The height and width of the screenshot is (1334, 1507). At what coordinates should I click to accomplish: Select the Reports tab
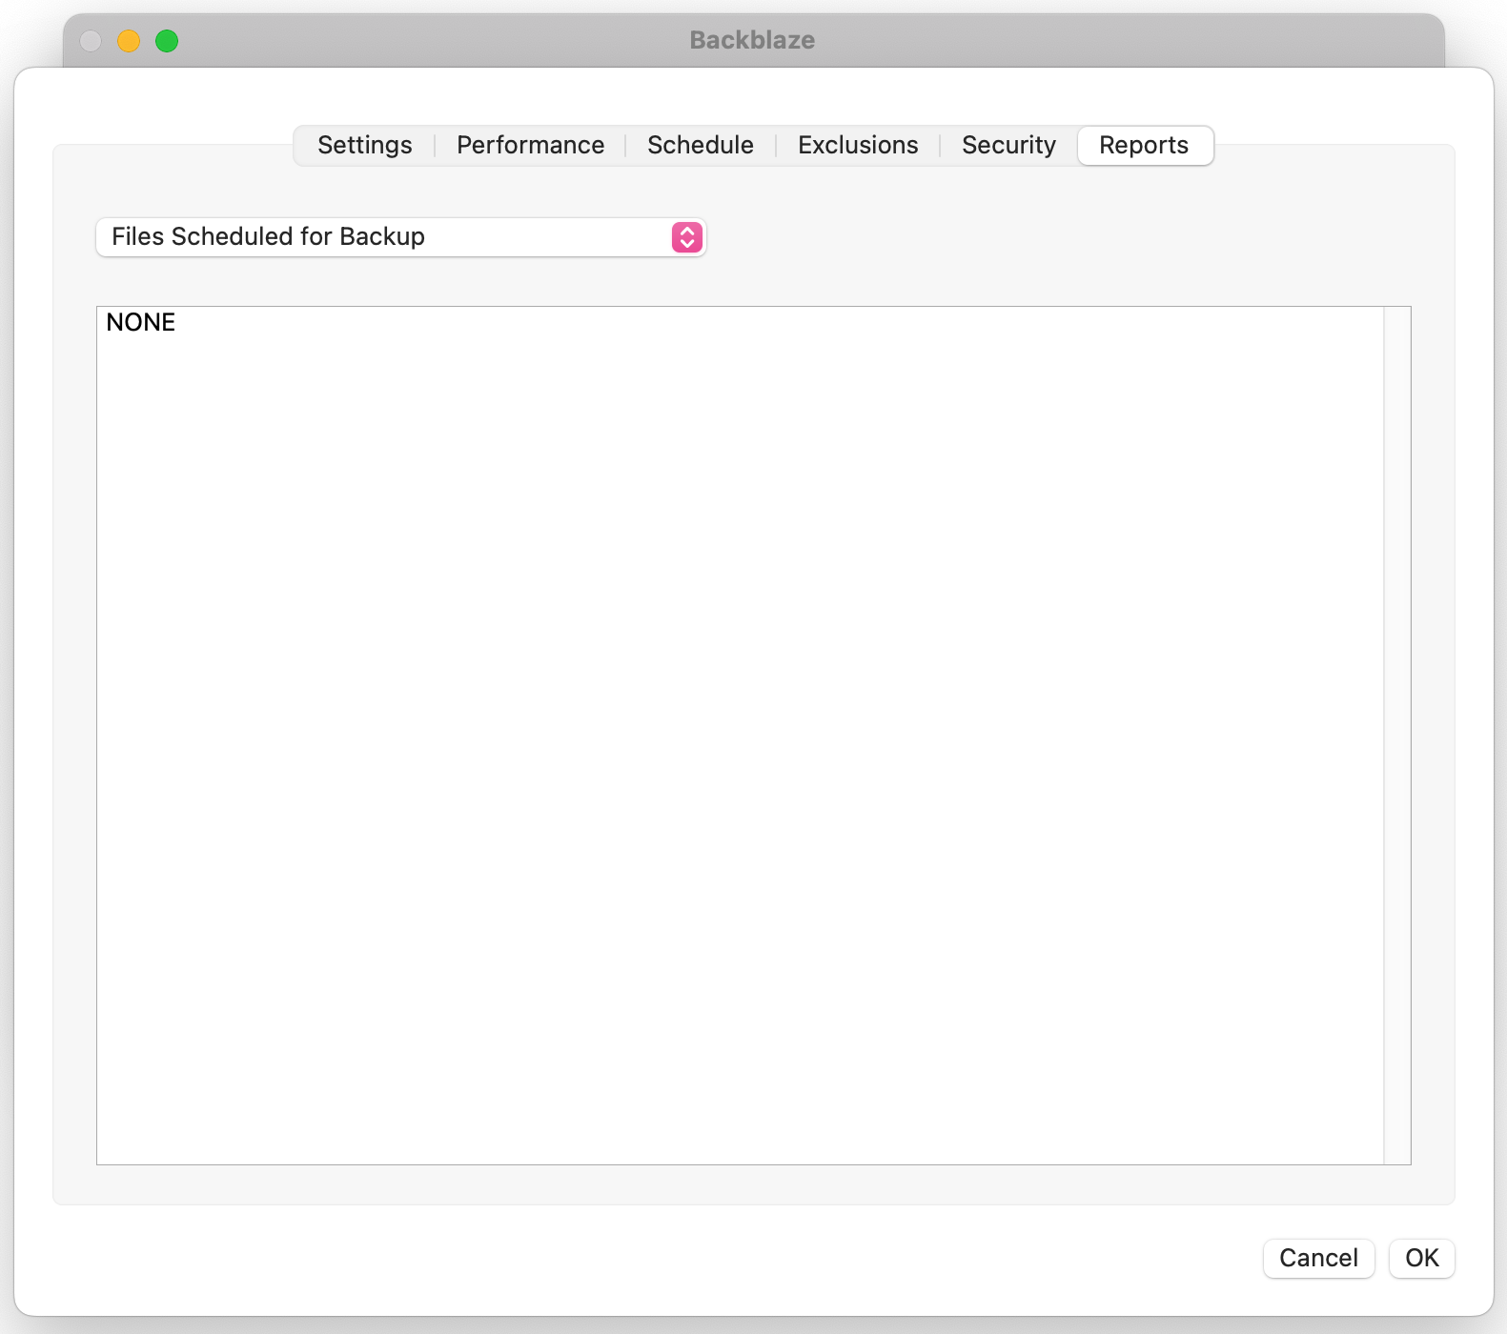[1145, 145]
